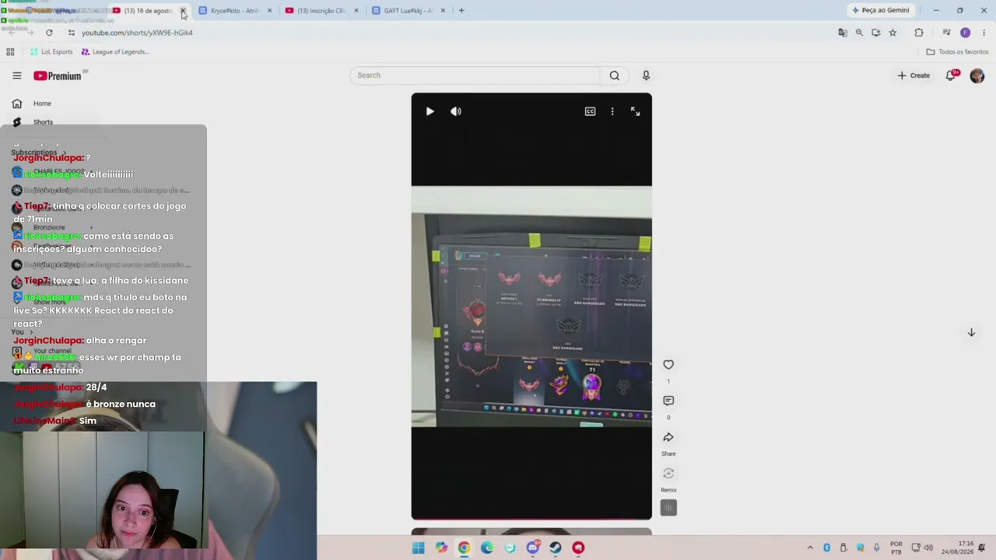Open the red app on the taskbar
This screenshot has height=560, width=996.
tap(578, 548)
